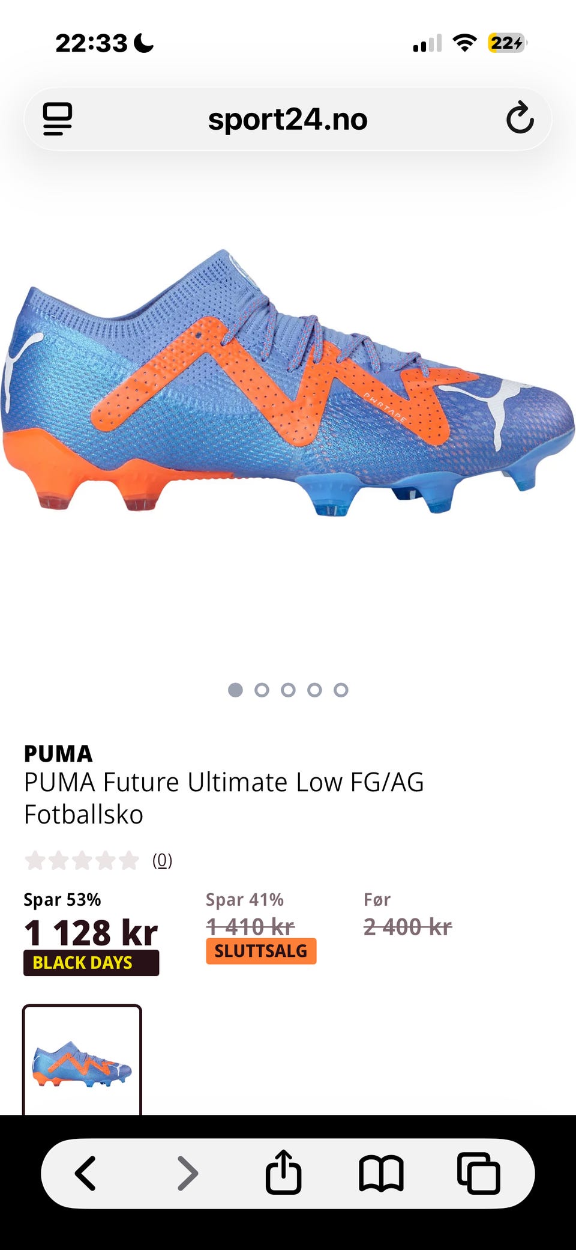Select the fifth image carousel dot
Screen dimensions: 576x1250
pos(341,690)
